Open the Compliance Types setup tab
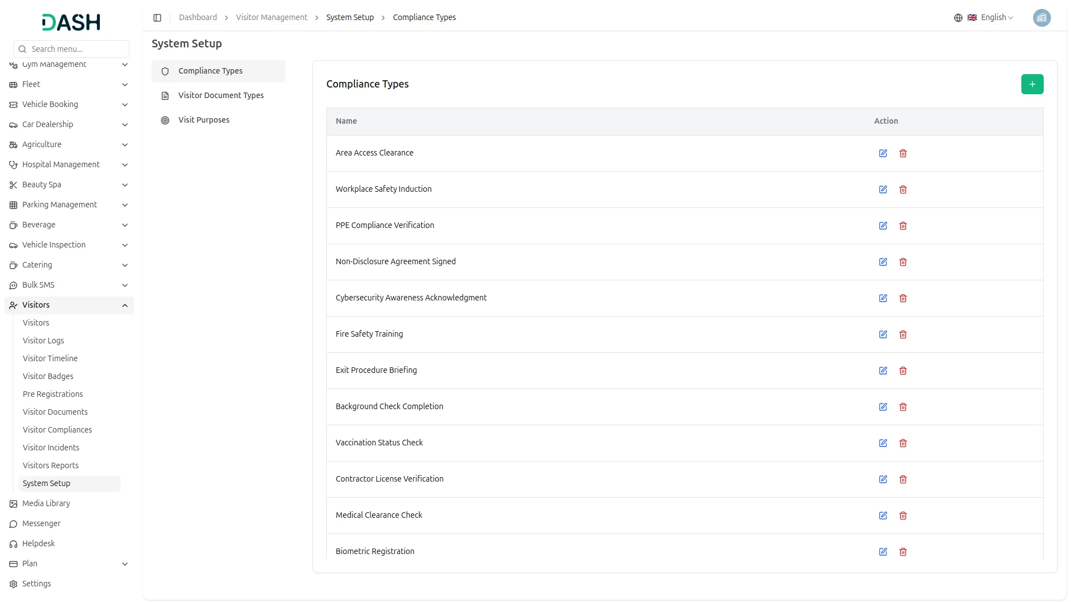 [x=219, y=71]
